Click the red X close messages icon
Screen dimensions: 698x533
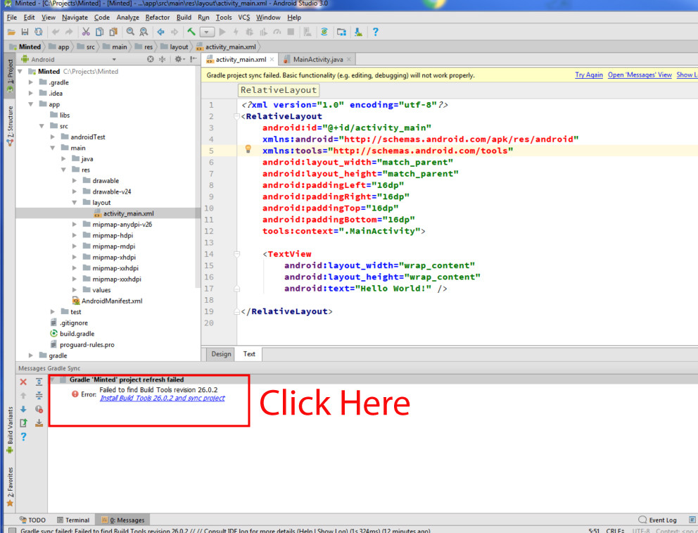[x=23, y=382]
